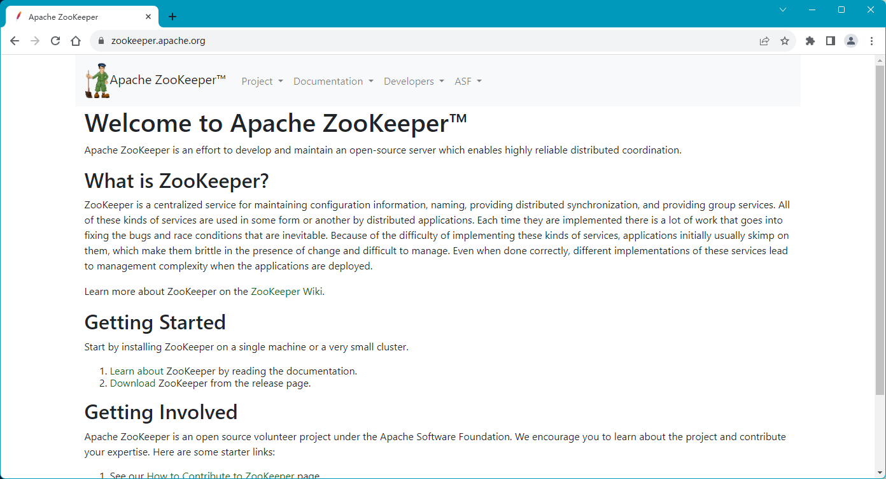The image size is (886, 479).
Task: Click the Apache ZooKeeper™ brand title
Action: pyautogui.click(x=168, y=80)
